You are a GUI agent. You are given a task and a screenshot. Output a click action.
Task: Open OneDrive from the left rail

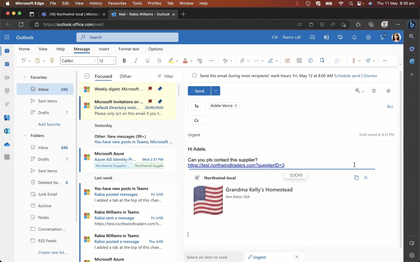tap(7, 144)
